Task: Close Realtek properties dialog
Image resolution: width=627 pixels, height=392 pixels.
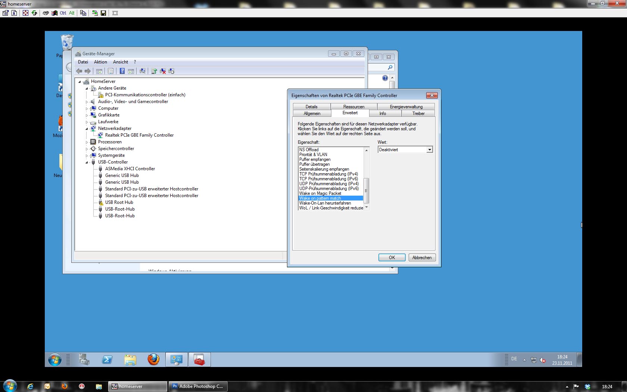Action: coord(432,96)
